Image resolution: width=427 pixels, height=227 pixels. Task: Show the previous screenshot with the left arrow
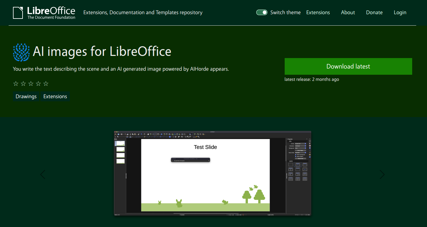pyautogui.click(x=43, y=174)
